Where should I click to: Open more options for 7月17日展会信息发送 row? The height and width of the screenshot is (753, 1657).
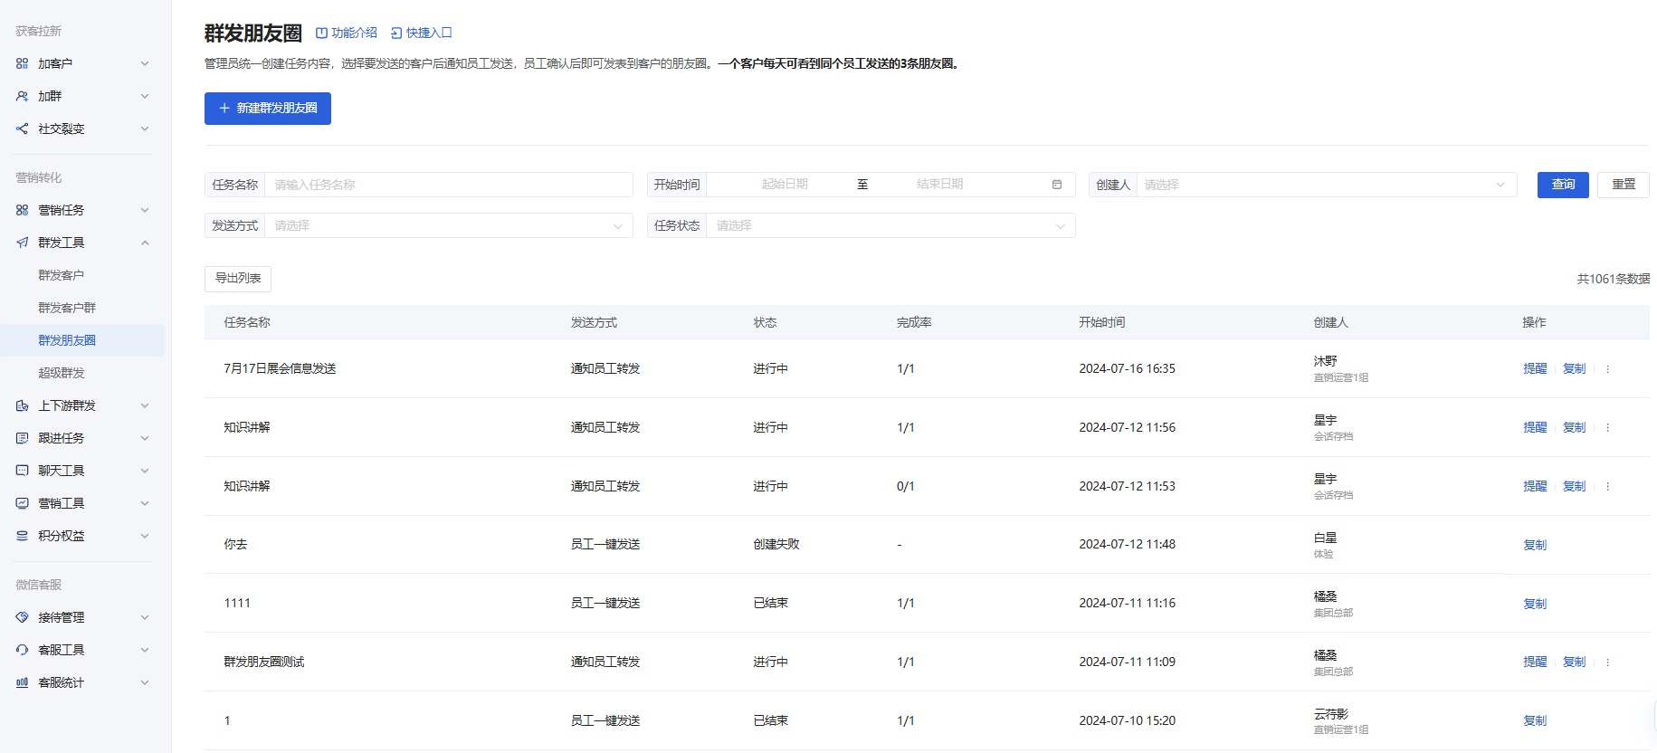pyautogui.click(x=1608, y=369)
